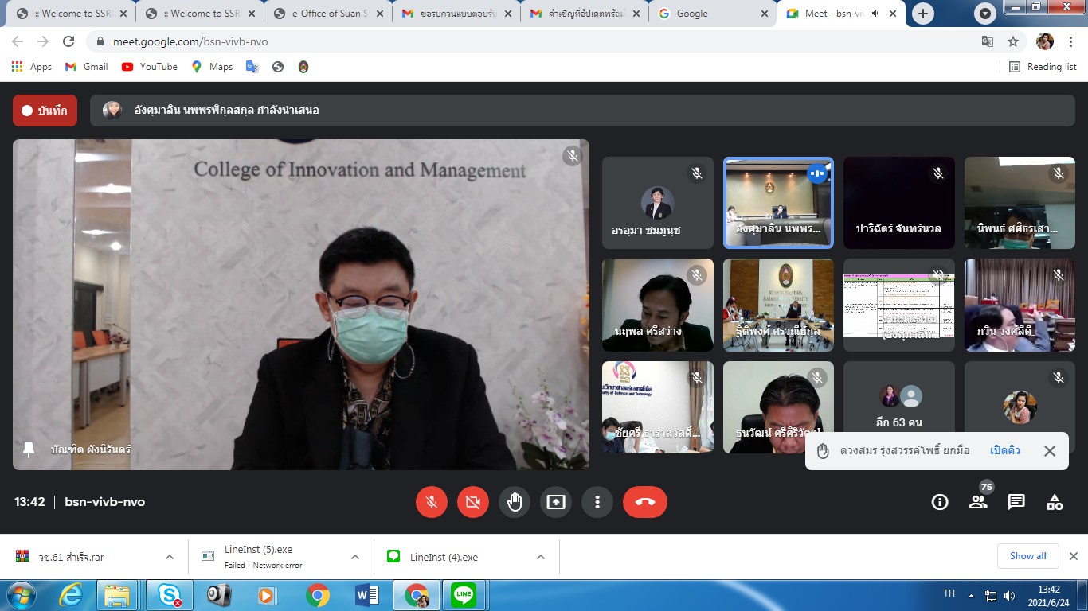Open the participants list showing 75
The height and width of the screenshot is (611, 1088).
pyautogui.click(x=978, y=502)
